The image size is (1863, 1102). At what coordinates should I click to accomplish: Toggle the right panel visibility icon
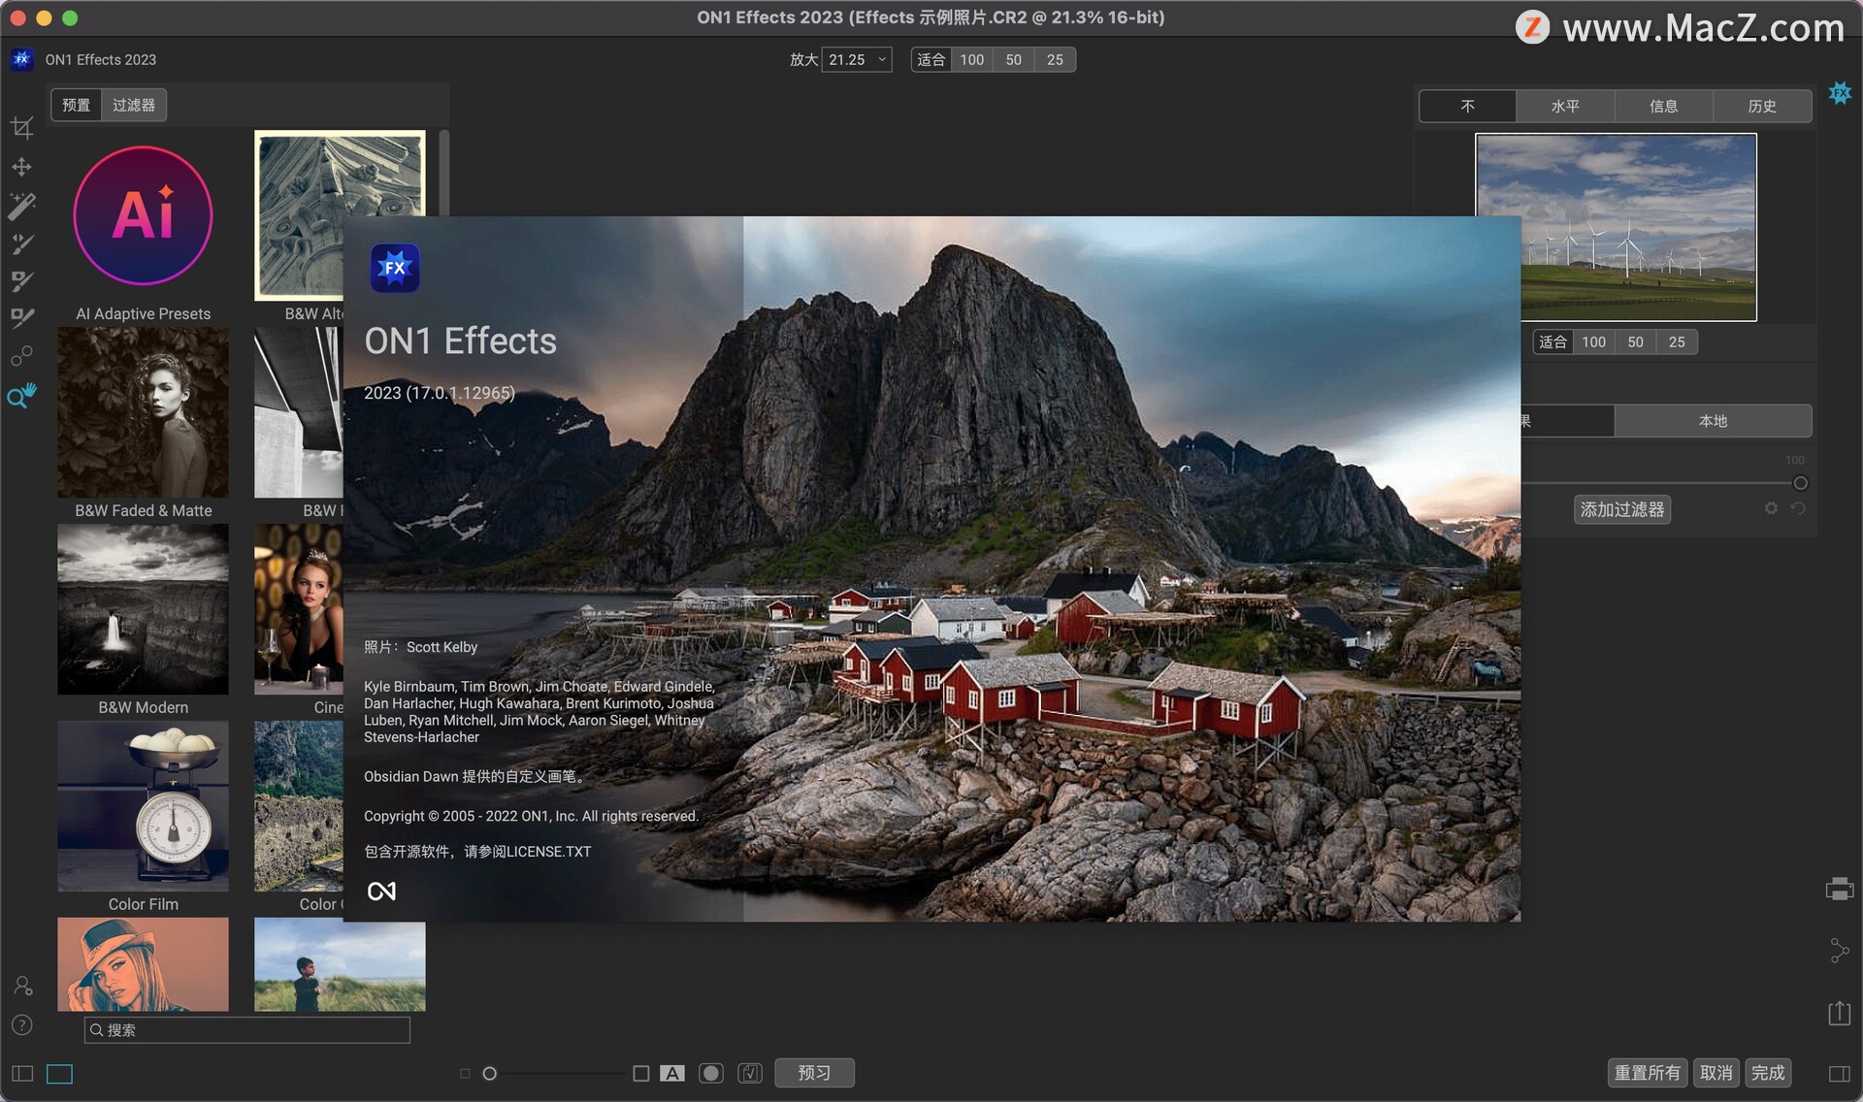[1839, 1074]
